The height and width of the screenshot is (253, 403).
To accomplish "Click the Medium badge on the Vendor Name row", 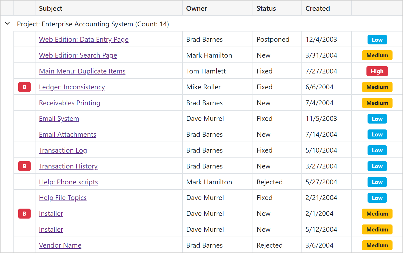I will tap(377, 245).
